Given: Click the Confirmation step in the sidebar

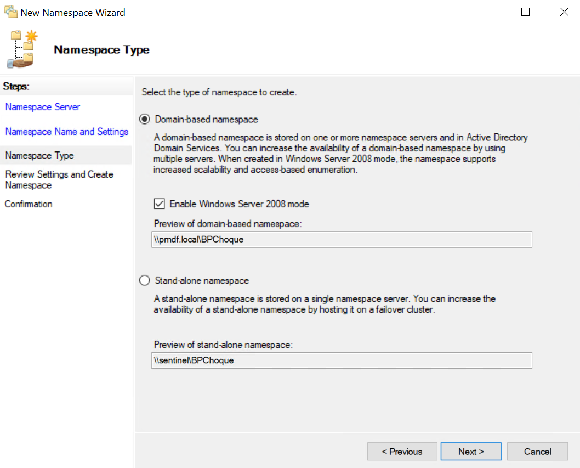Looking at the screenshot, I should [x=29, y=204].
